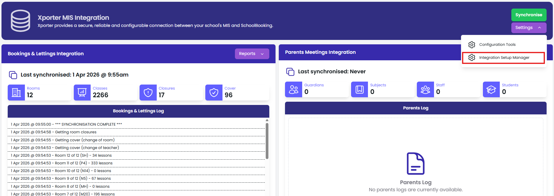Click the Rooms building icon
Screen dimensions: 554x196
point(16,93)
